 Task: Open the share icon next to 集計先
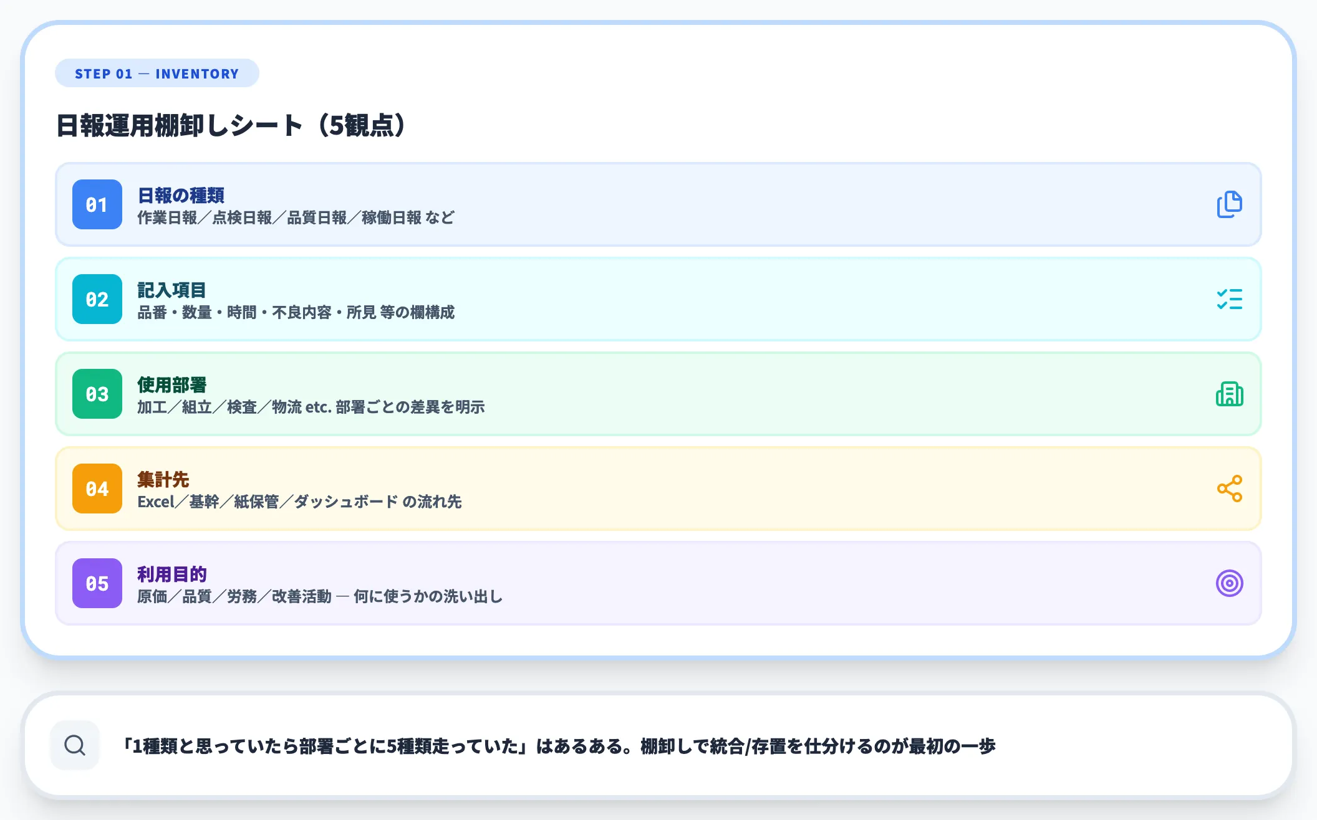point(1229,489)
